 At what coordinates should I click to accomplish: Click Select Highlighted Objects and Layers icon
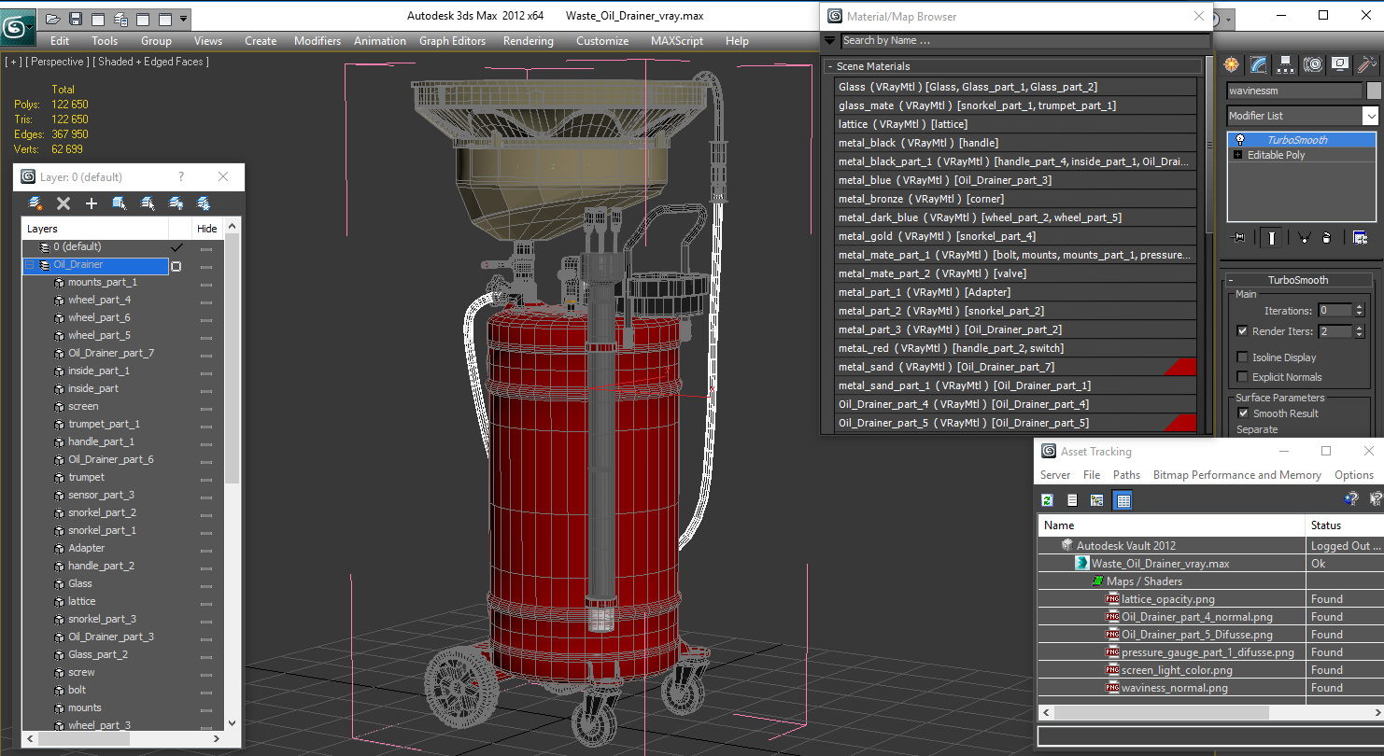[120, 203]
